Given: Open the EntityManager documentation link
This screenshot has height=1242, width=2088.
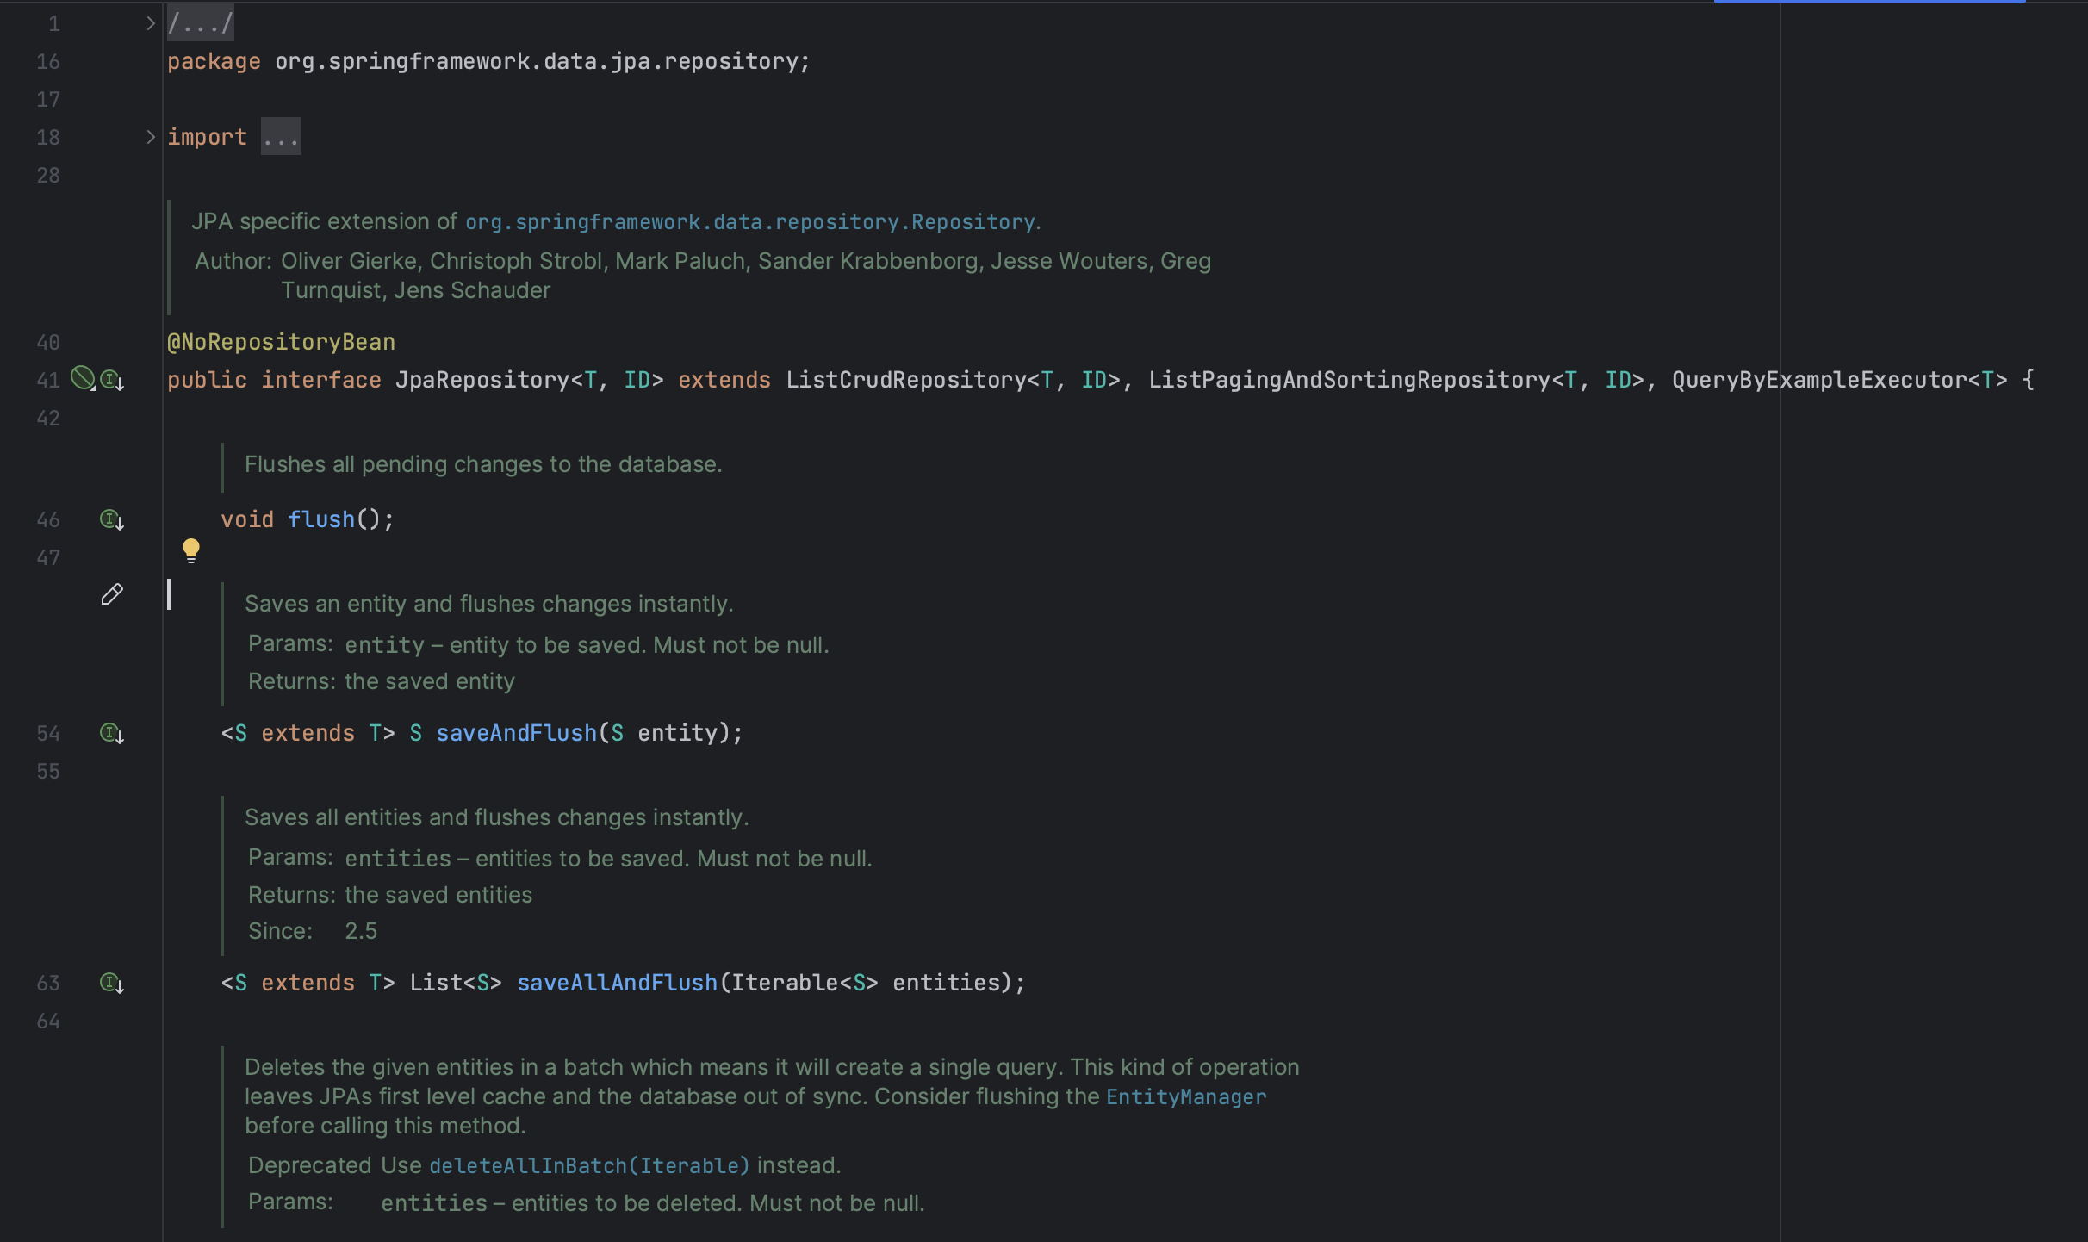Looking at the screenshot, I should 1185,1096.
